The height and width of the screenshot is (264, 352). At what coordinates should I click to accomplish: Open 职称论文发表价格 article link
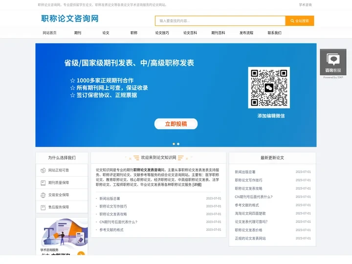click(248, 230)
